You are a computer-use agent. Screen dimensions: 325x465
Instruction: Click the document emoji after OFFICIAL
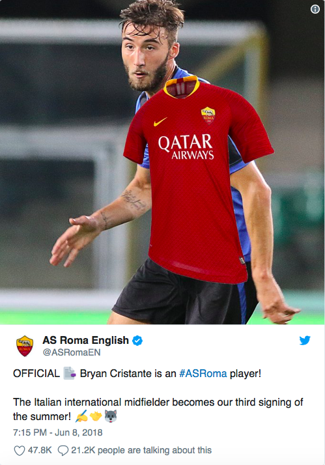click(x=70, y=373)
